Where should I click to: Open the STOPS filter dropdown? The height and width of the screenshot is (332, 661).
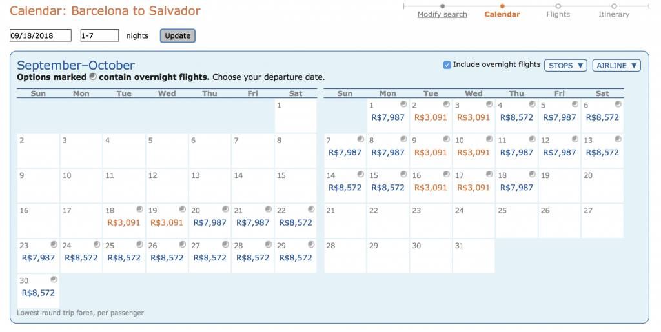pos(565,66)
